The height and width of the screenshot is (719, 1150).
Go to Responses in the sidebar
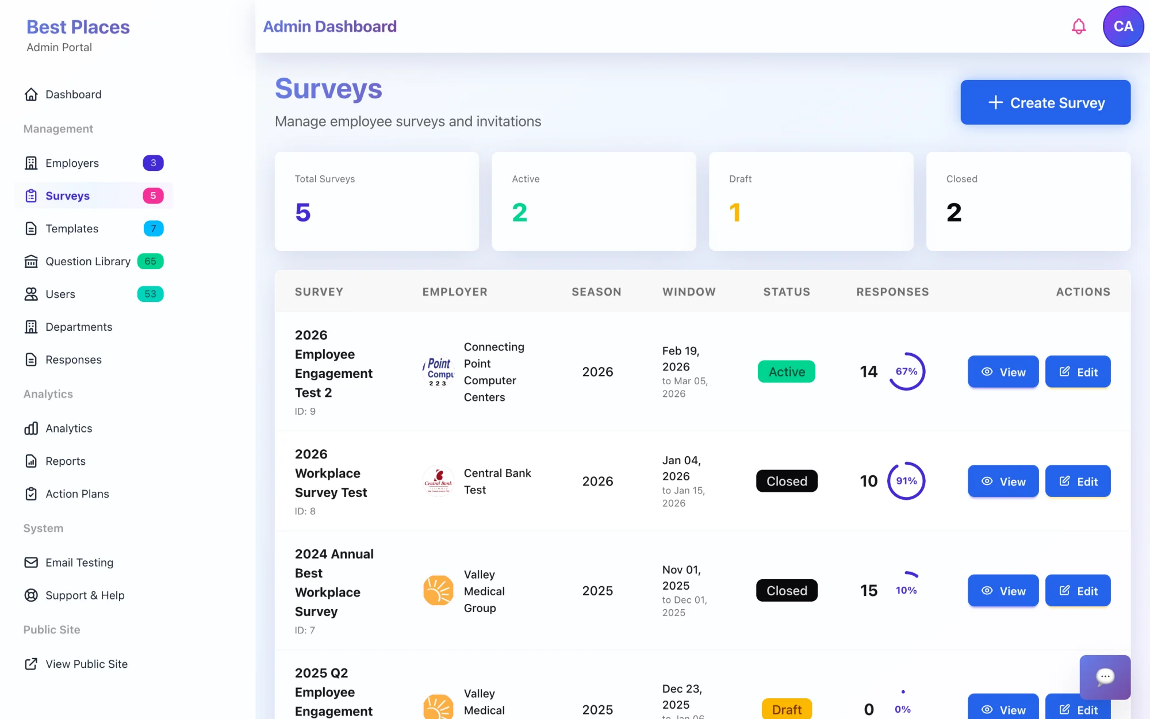coord(93,360)
